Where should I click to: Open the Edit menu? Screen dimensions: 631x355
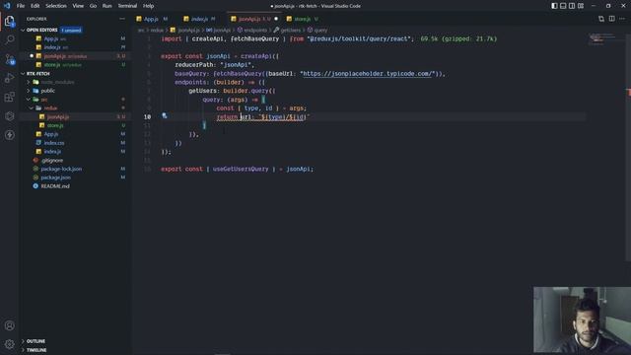click(x=35, y=6)
